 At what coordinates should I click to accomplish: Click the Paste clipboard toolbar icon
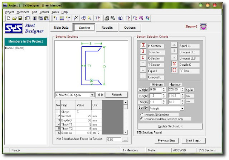pos(46,18)
